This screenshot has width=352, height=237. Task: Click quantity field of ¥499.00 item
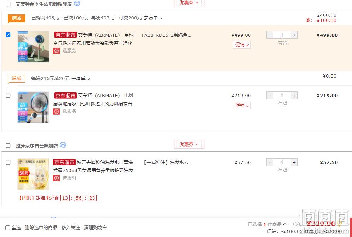click(x=282, y=35)
